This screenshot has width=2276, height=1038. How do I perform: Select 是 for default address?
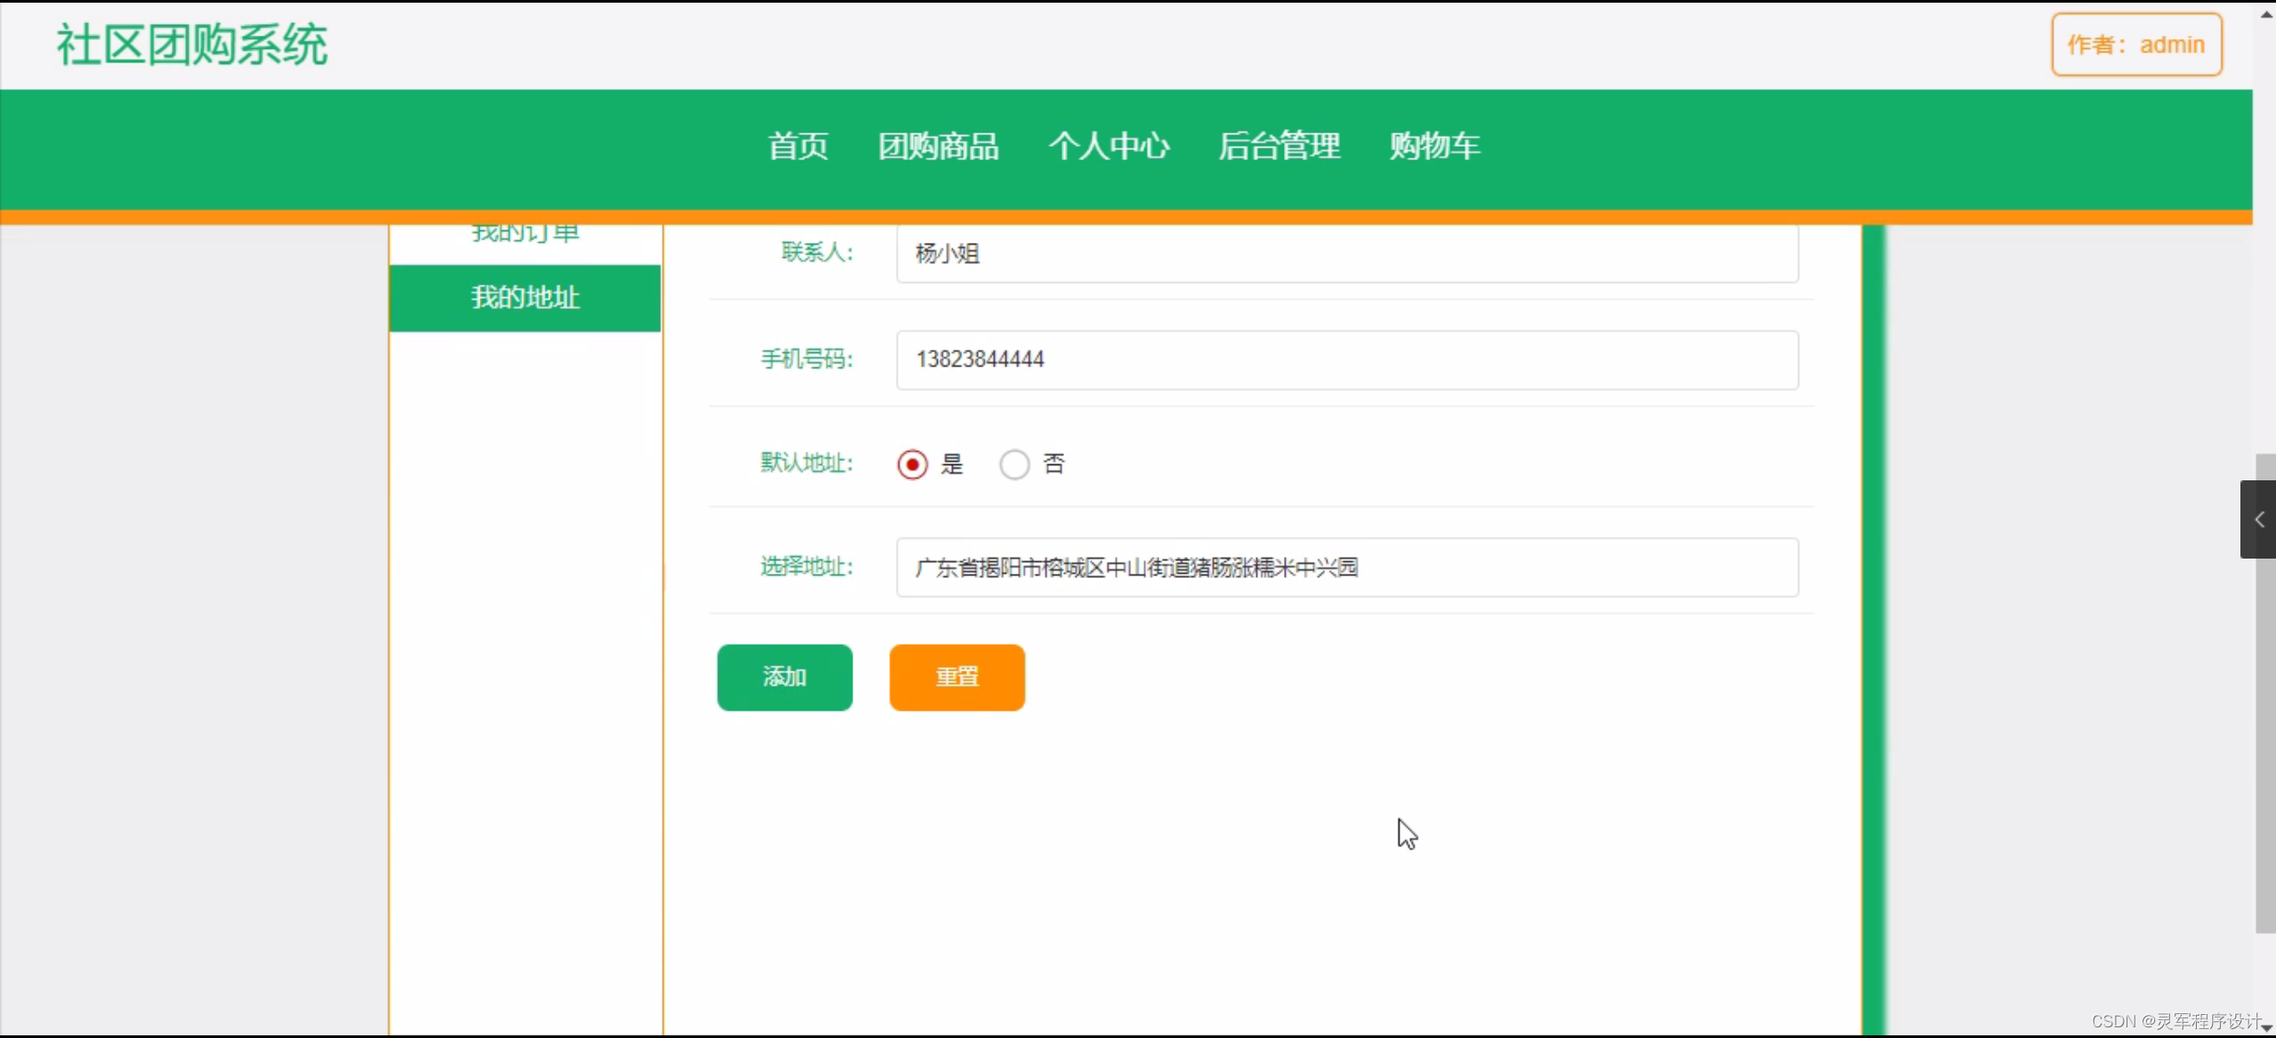(x=912, y=464)
